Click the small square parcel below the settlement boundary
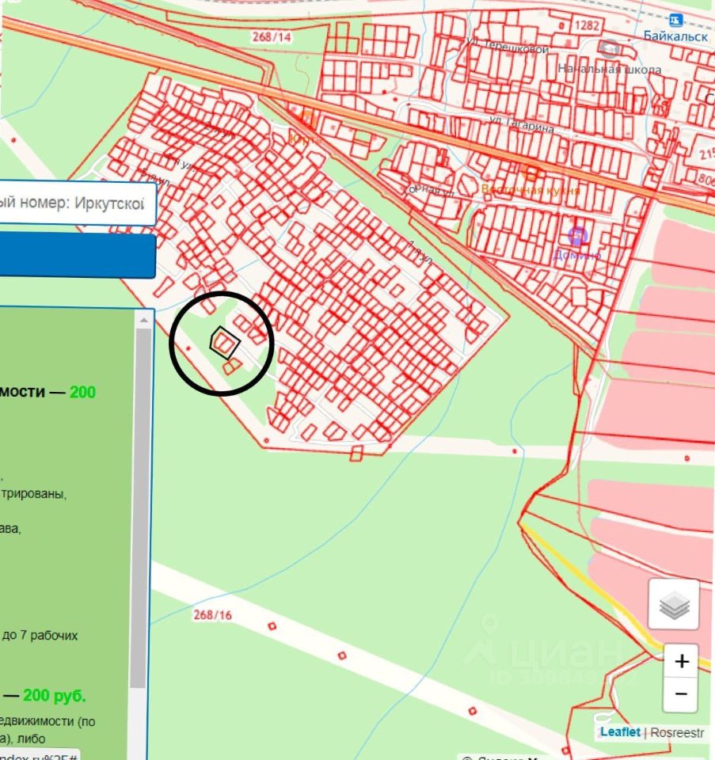Viewport: 715px width, 760px height. [356, 454]
